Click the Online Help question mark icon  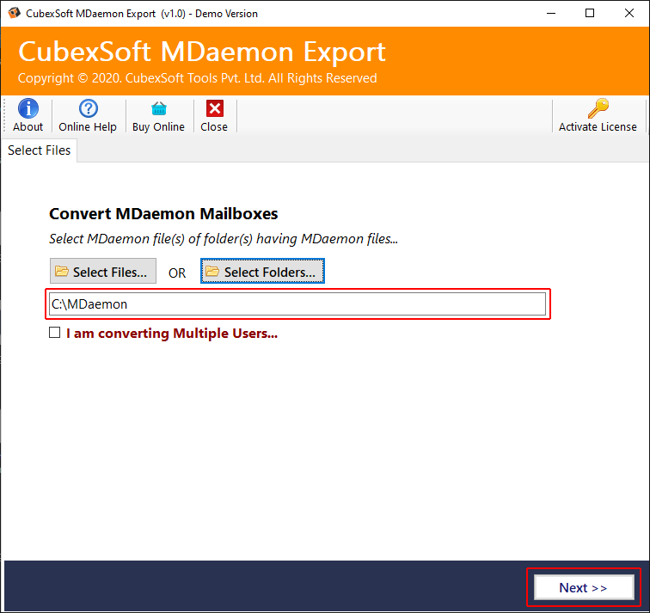(x=87, y=108)
